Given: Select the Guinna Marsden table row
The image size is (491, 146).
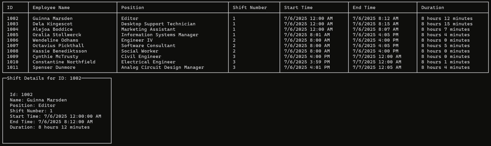Looking at the screenshot, I should coord(245,18).
